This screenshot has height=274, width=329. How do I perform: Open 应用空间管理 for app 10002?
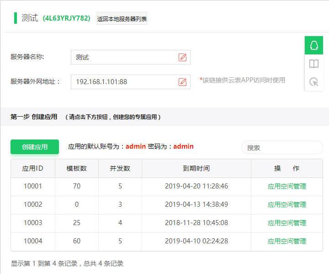coord(287,204)
